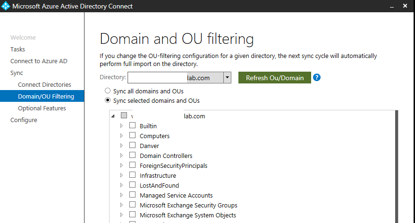This screenshot has height=223, width=415.
Task: Expand the Danver tree node
Action: coord(121,146)
